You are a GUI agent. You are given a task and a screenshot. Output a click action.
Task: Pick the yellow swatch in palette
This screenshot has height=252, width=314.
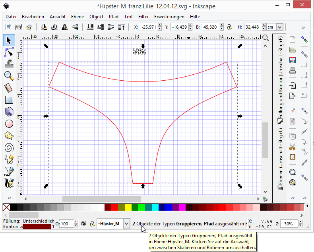(x=128, y=207)
